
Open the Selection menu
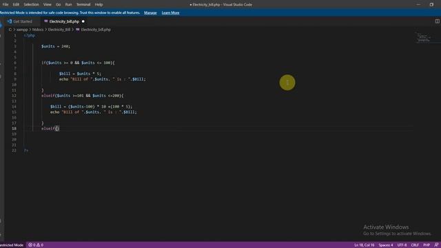pyautogui.click(x=31, y=5)
